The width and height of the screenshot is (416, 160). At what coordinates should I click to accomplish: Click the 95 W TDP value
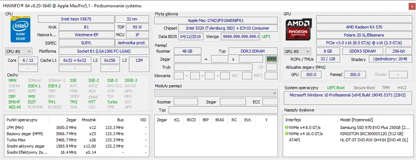[137, 27]
